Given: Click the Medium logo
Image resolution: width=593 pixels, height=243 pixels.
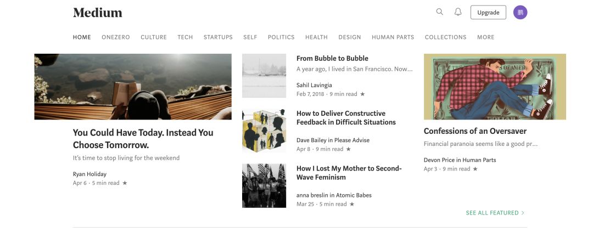Looking at the screenshot, I should click(x=98, y=13).
